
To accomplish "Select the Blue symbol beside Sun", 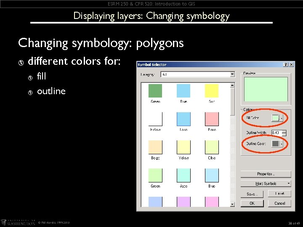I will 183,91.
